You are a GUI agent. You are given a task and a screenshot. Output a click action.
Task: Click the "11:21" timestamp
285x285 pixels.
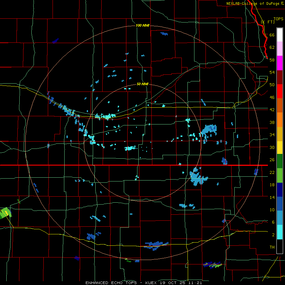[196, 283]
